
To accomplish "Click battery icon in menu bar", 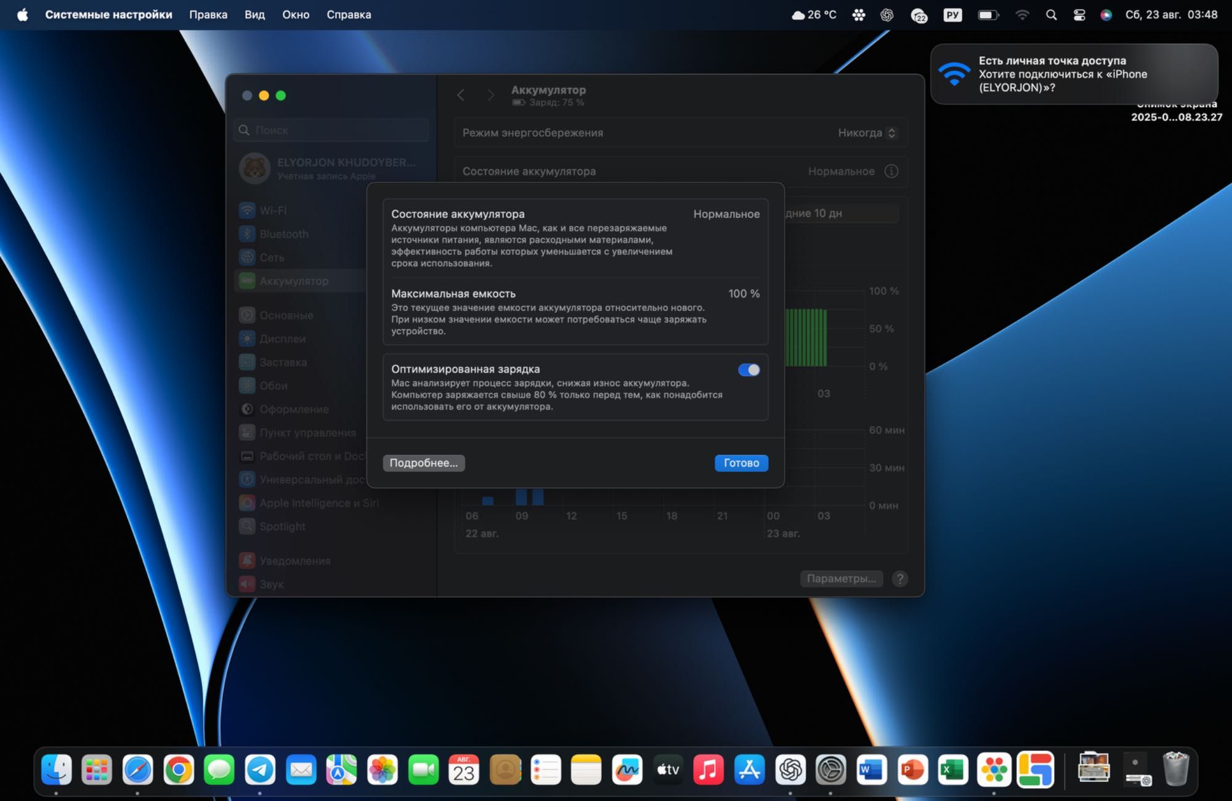I will [988, 15].
